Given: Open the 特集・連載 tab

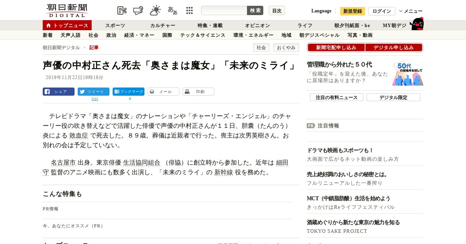Looking at the screenshot, I should click(x=210, y=26).
